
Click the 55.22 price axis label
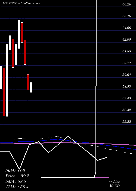click(127, 122)
